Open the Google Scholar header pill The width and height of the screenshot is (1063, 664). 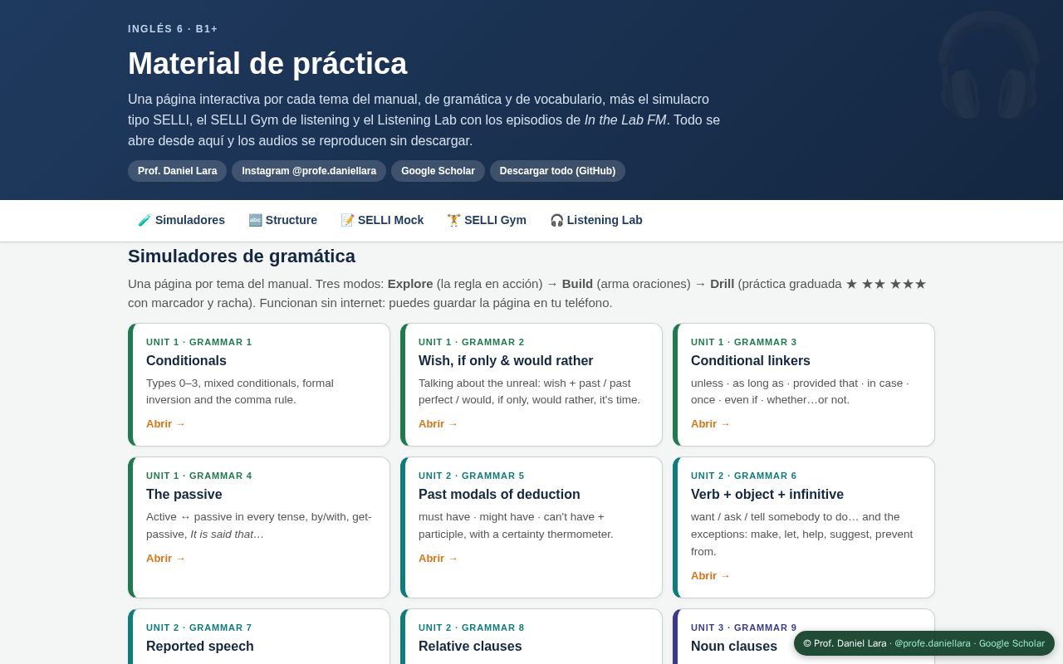pyautogui.click(x=438, y=171)
